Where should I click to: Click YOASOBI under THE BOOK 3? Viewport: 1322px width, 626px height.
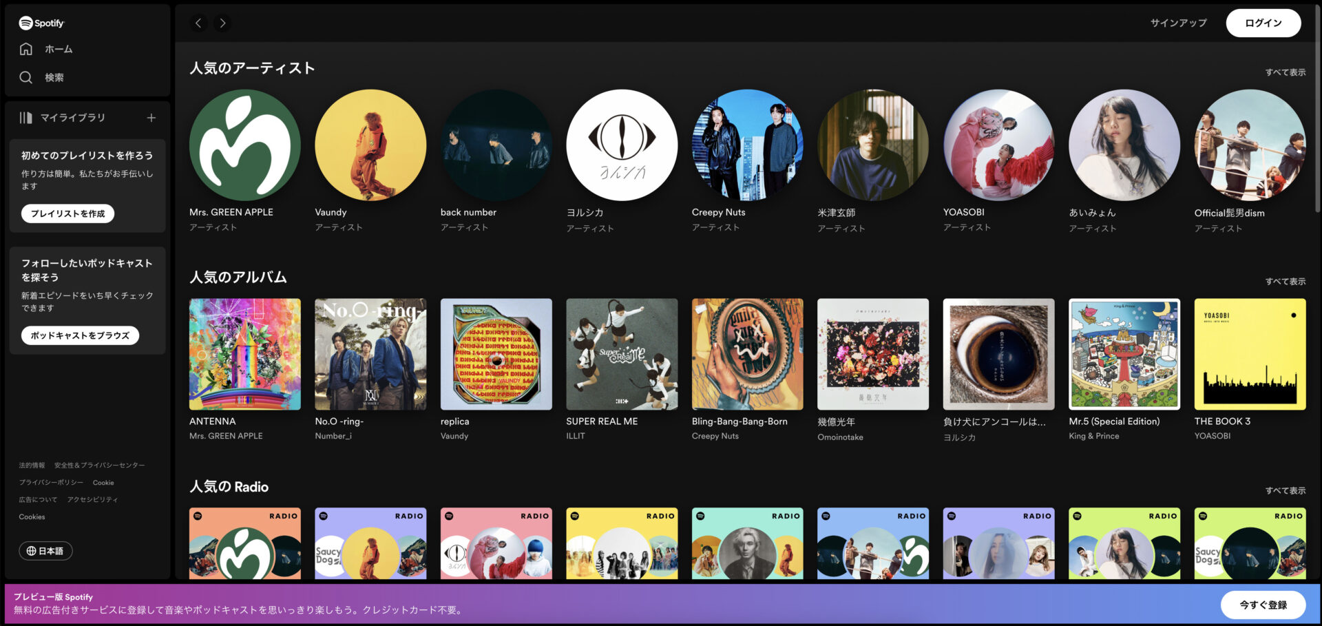(x=1213, y=436)
